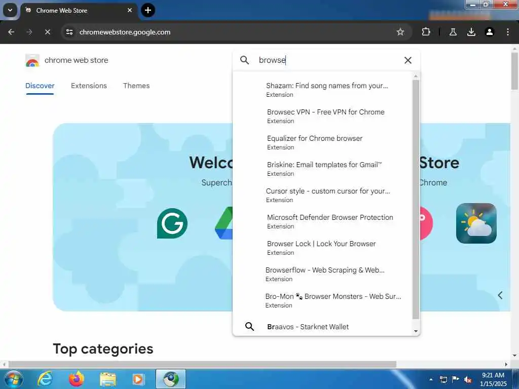The width and height of the screenshot is (519, 389).
Task: Click the address bar URL
Action: coord(125,32)
